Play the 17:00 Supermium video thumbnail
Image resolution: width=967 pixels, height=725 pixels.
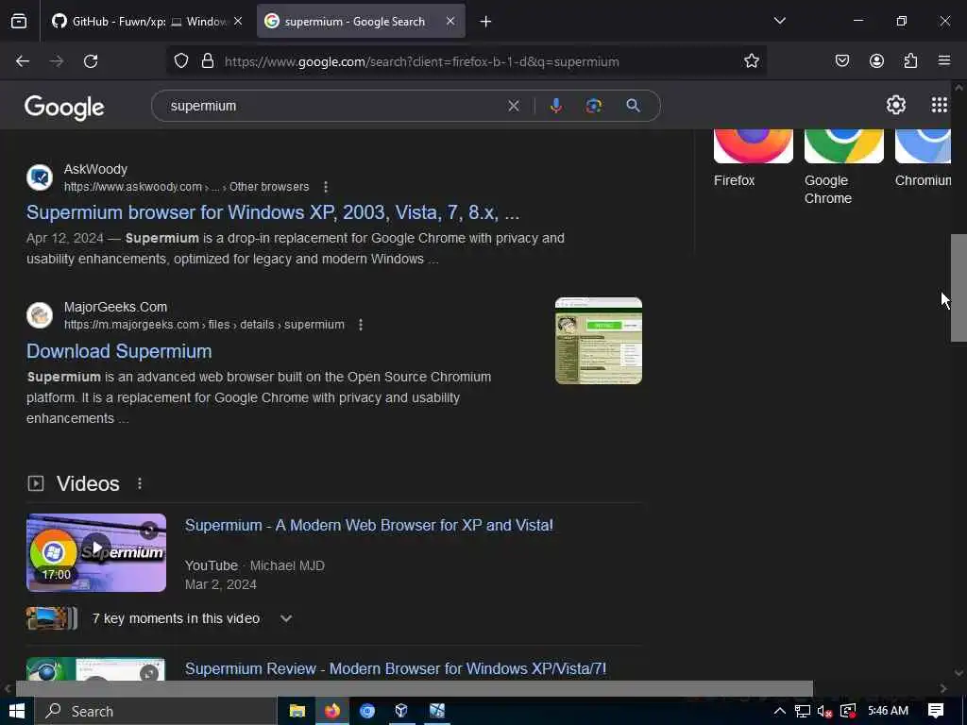96,552
